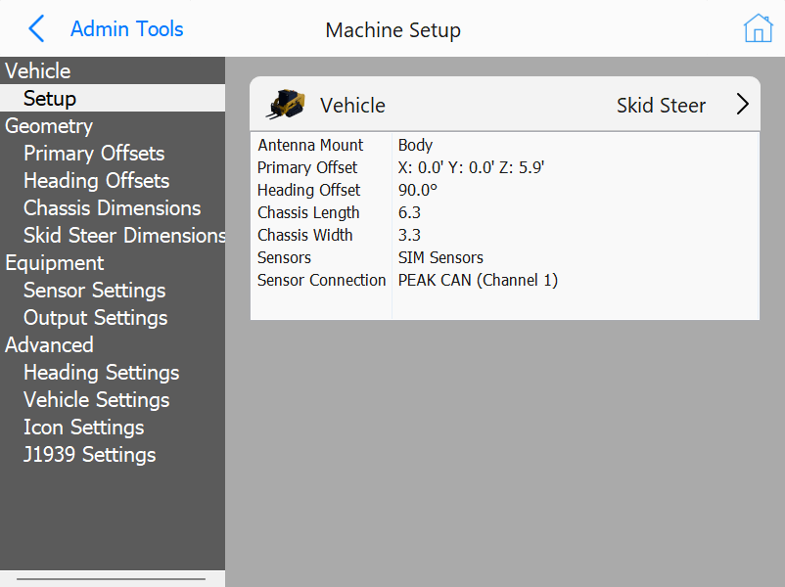This screenshot has height=587, width=785.
Task: Click the 3.3 chassis width value
Action: click(x=409, y=235)
